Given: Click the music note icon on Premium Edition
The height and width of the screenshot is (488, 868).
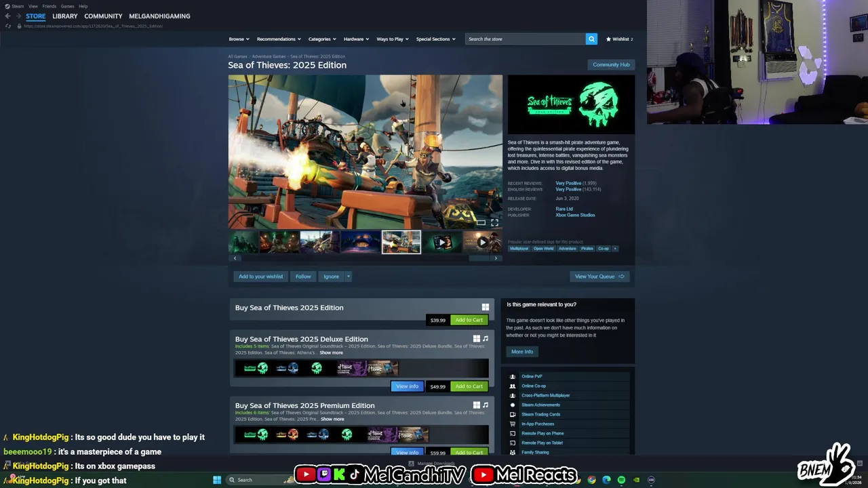Looking at the screenshot, I should click(485, 405).
